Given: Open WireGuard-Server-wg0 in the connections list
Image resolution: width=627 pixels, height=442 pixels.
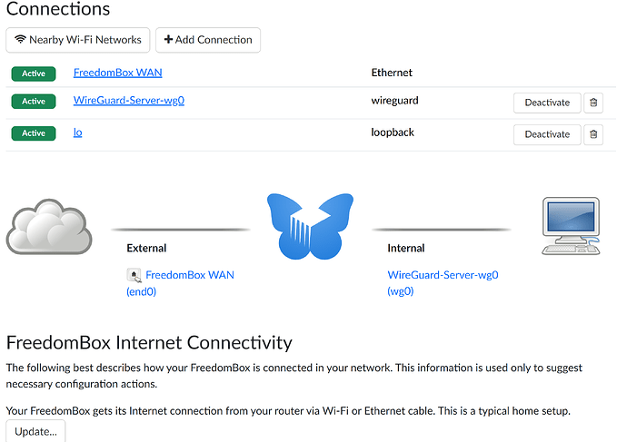Looking at the screenshot, I should 129,100.
